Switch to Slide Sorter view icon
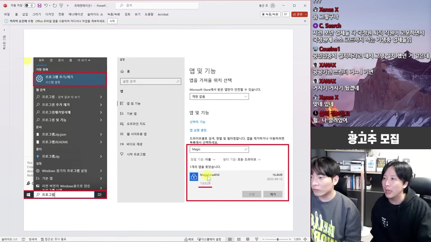The width and height of the screenshot is (431, 242). (x=239, y=239)
